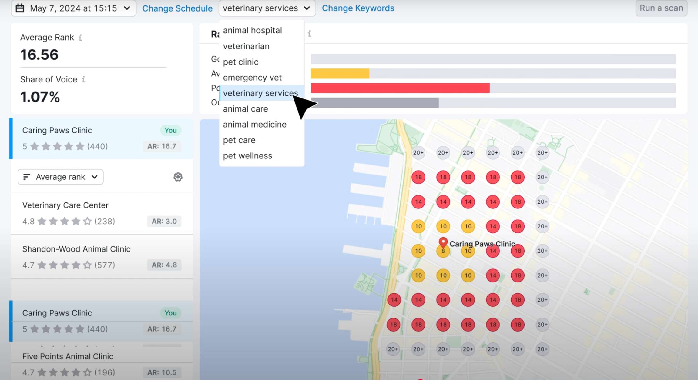698x380 pixels.
Task: Open Five Points Animal Clinic entry
Action: [102, 364]
